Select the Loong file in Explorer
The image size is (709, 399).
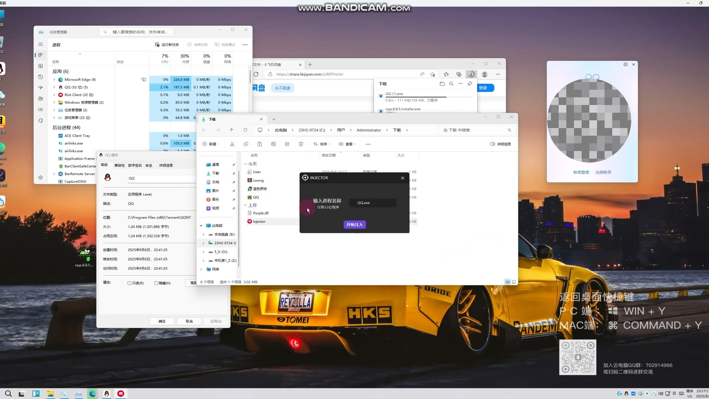(x=258, y=180)
